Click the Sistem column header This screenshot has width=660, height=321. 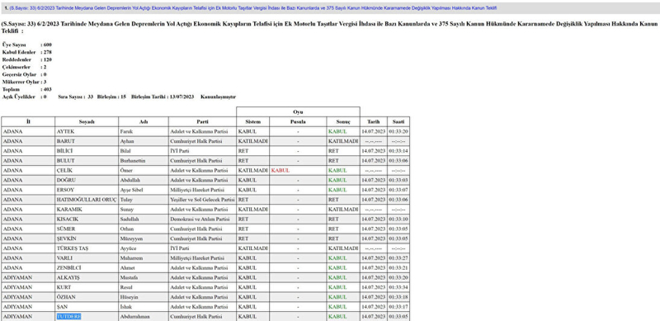[252, 122]
